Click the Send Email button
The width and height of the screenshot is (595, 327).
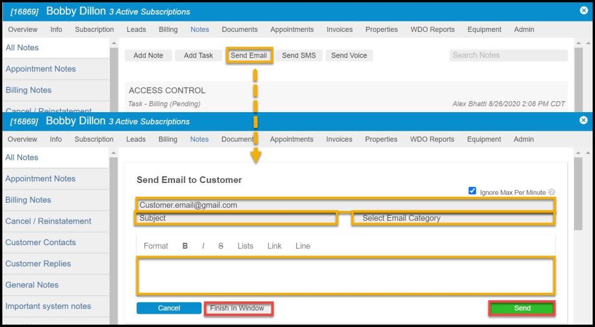(x=249, y=56)
